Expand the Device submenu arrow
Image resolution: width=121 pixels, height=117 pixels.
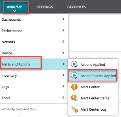(x=63, y=53)
